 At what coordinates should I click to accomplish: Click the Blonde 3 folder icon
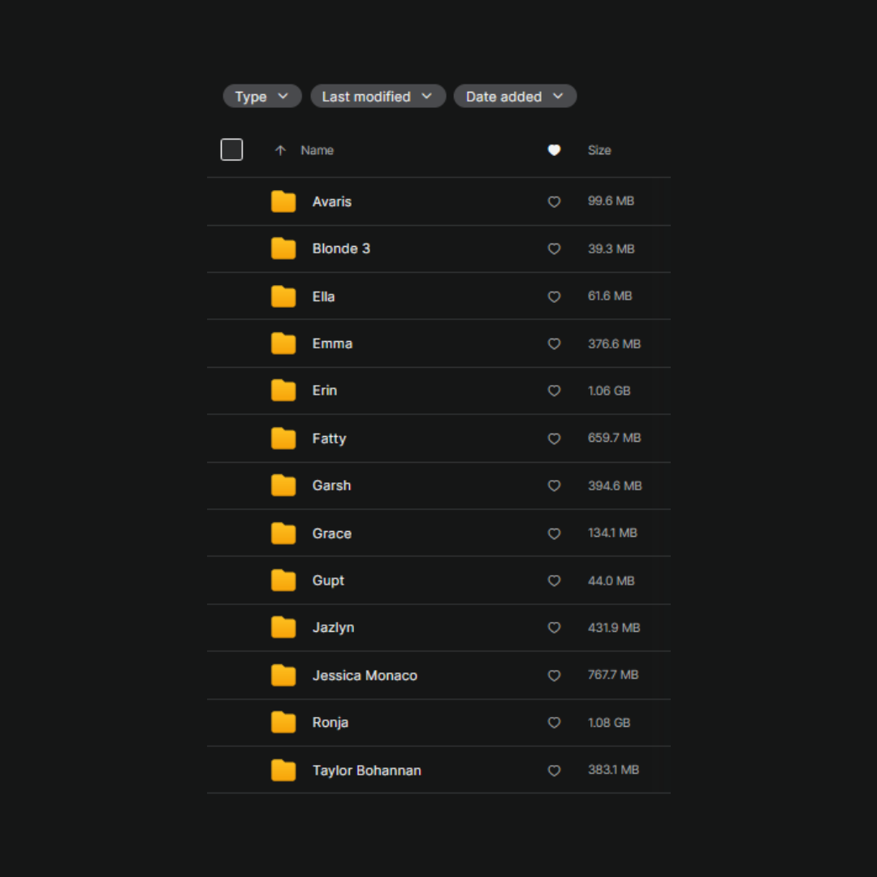coord(283,248)
